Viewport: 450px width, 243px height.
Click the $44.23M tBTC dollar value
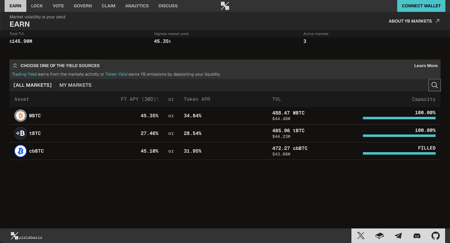[281, 136]
